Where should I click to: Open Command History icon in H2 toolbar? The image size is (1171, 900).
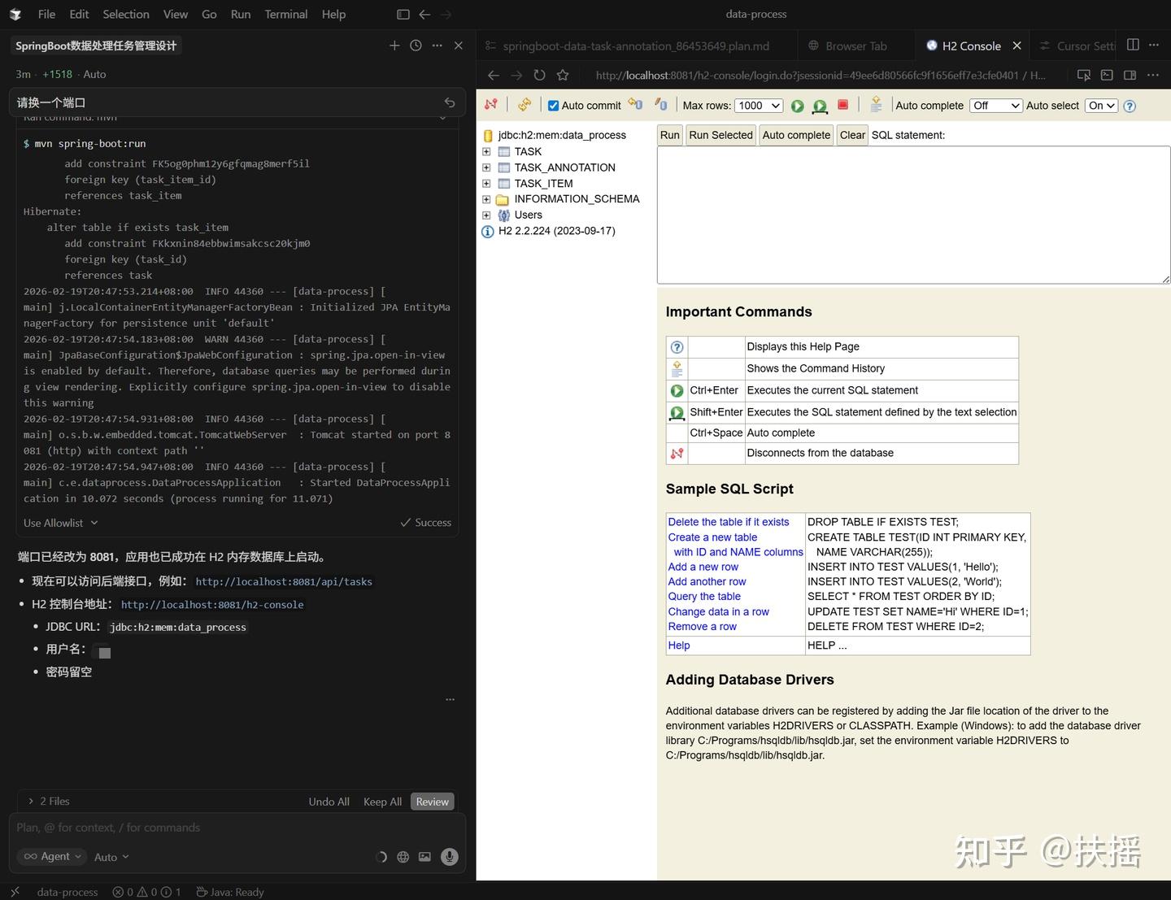[x=876, y=105]
